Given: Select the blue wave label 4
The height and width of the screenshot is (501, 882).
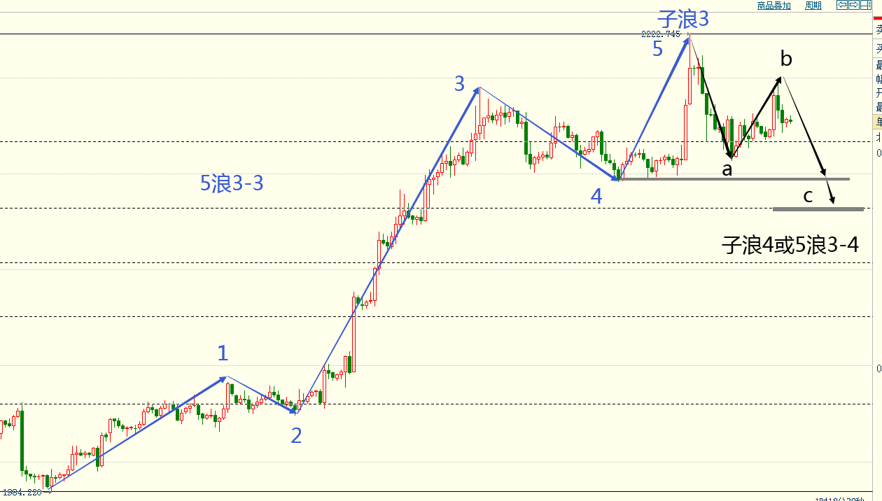Looking at the screenshot, I should [596, 197].
